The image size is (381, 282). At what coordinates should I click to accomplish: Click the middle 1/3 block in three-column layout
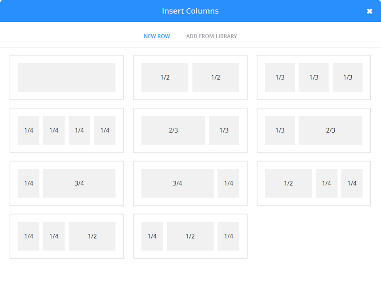pos(313,77)
